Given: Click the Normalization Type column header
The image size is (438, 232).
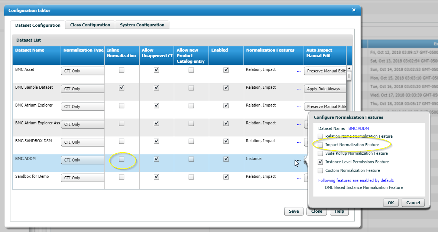Looking at the screenshot, I should tap(83, 56).
